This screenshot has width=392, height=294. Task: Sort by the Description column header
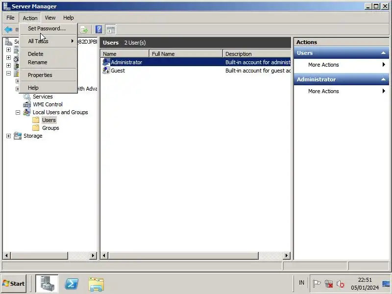tap(257, 54)
